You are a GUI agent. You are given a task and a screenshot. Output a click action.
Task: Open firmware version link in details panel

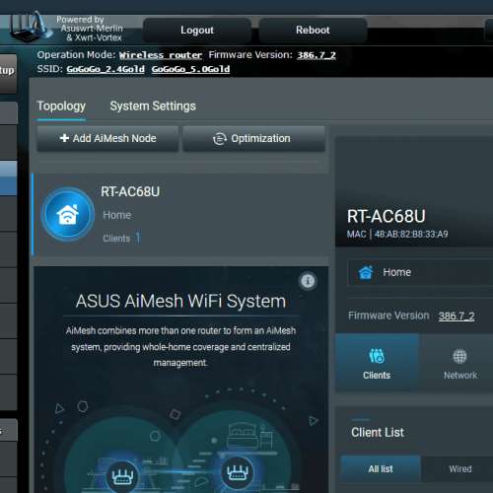457,316
